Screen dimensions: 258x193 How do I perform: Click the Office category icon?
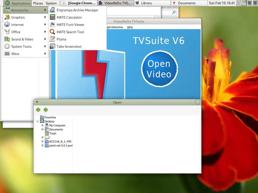(x=7, y=32)
